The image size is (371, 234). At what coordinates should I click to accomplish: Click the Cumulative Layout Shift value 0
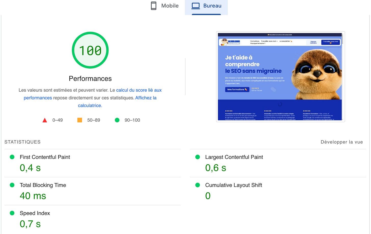[208, 196]
